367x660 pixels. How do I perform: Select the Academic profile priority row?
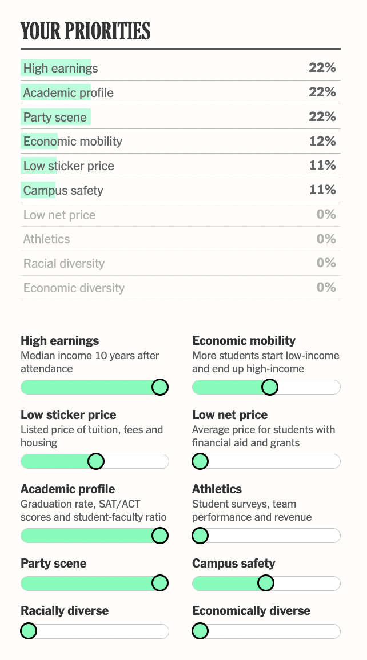(180, 93)
